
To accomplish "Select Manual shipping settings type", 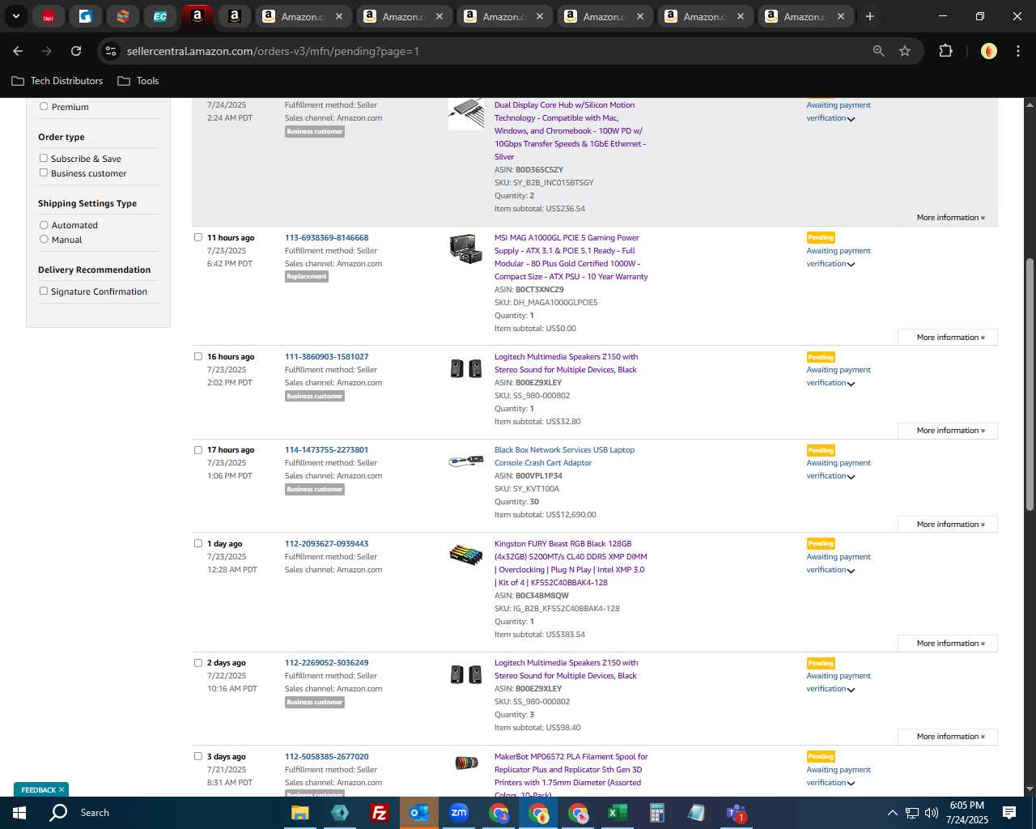I will (44, 239).
